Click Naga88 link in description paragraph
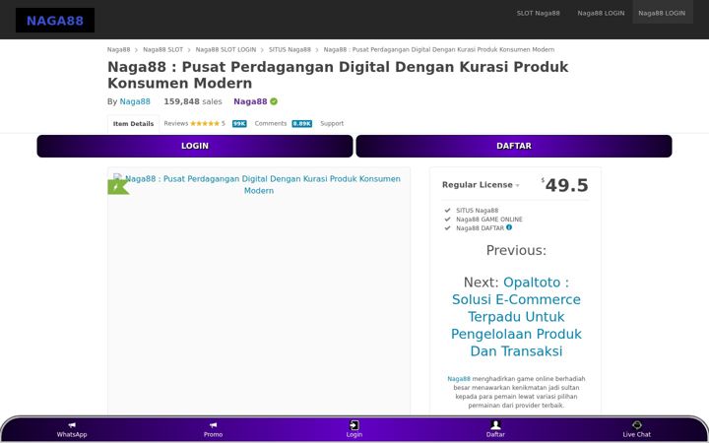 [459, 379]
